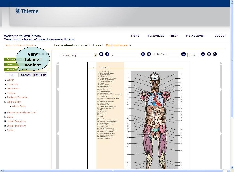The width and height of the screenshot is (234, 172).
Task: Click the anatomy body illustration
Action: pos(155,120)
